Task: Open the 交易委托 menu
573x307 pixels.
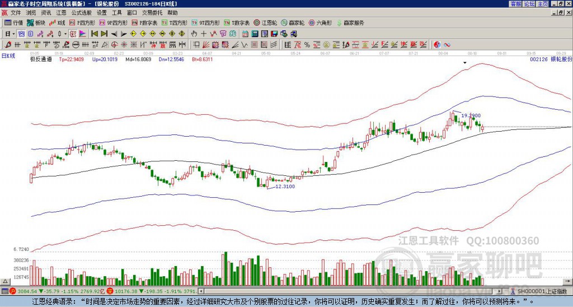Action: [x=152, y=13]
